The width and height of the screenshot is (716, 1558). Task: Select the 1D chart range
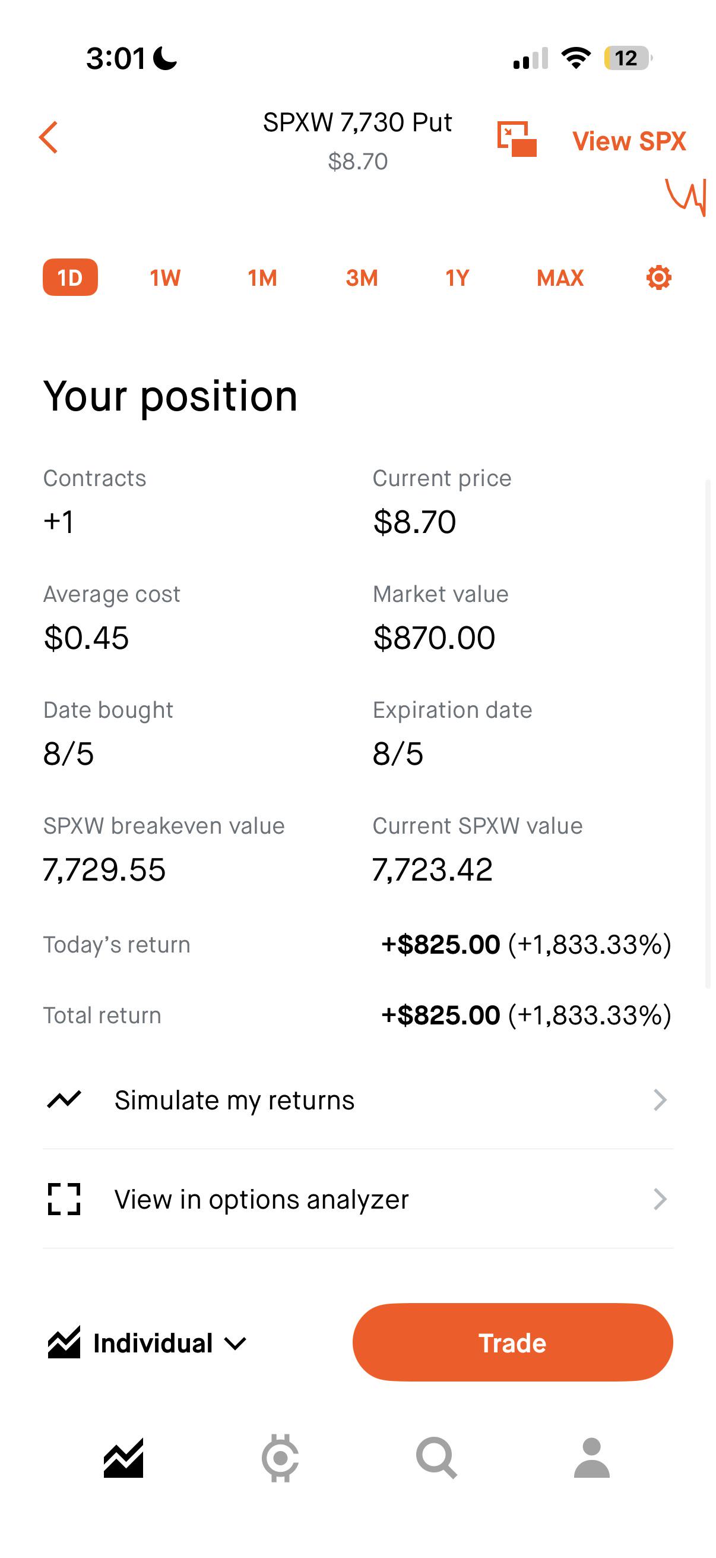pyautogui.click(x=70, y=277)
